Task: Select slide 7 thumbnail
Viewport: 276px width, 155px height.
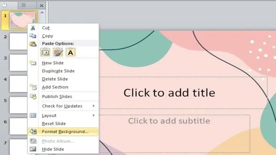Action: (x=18, y=147)
